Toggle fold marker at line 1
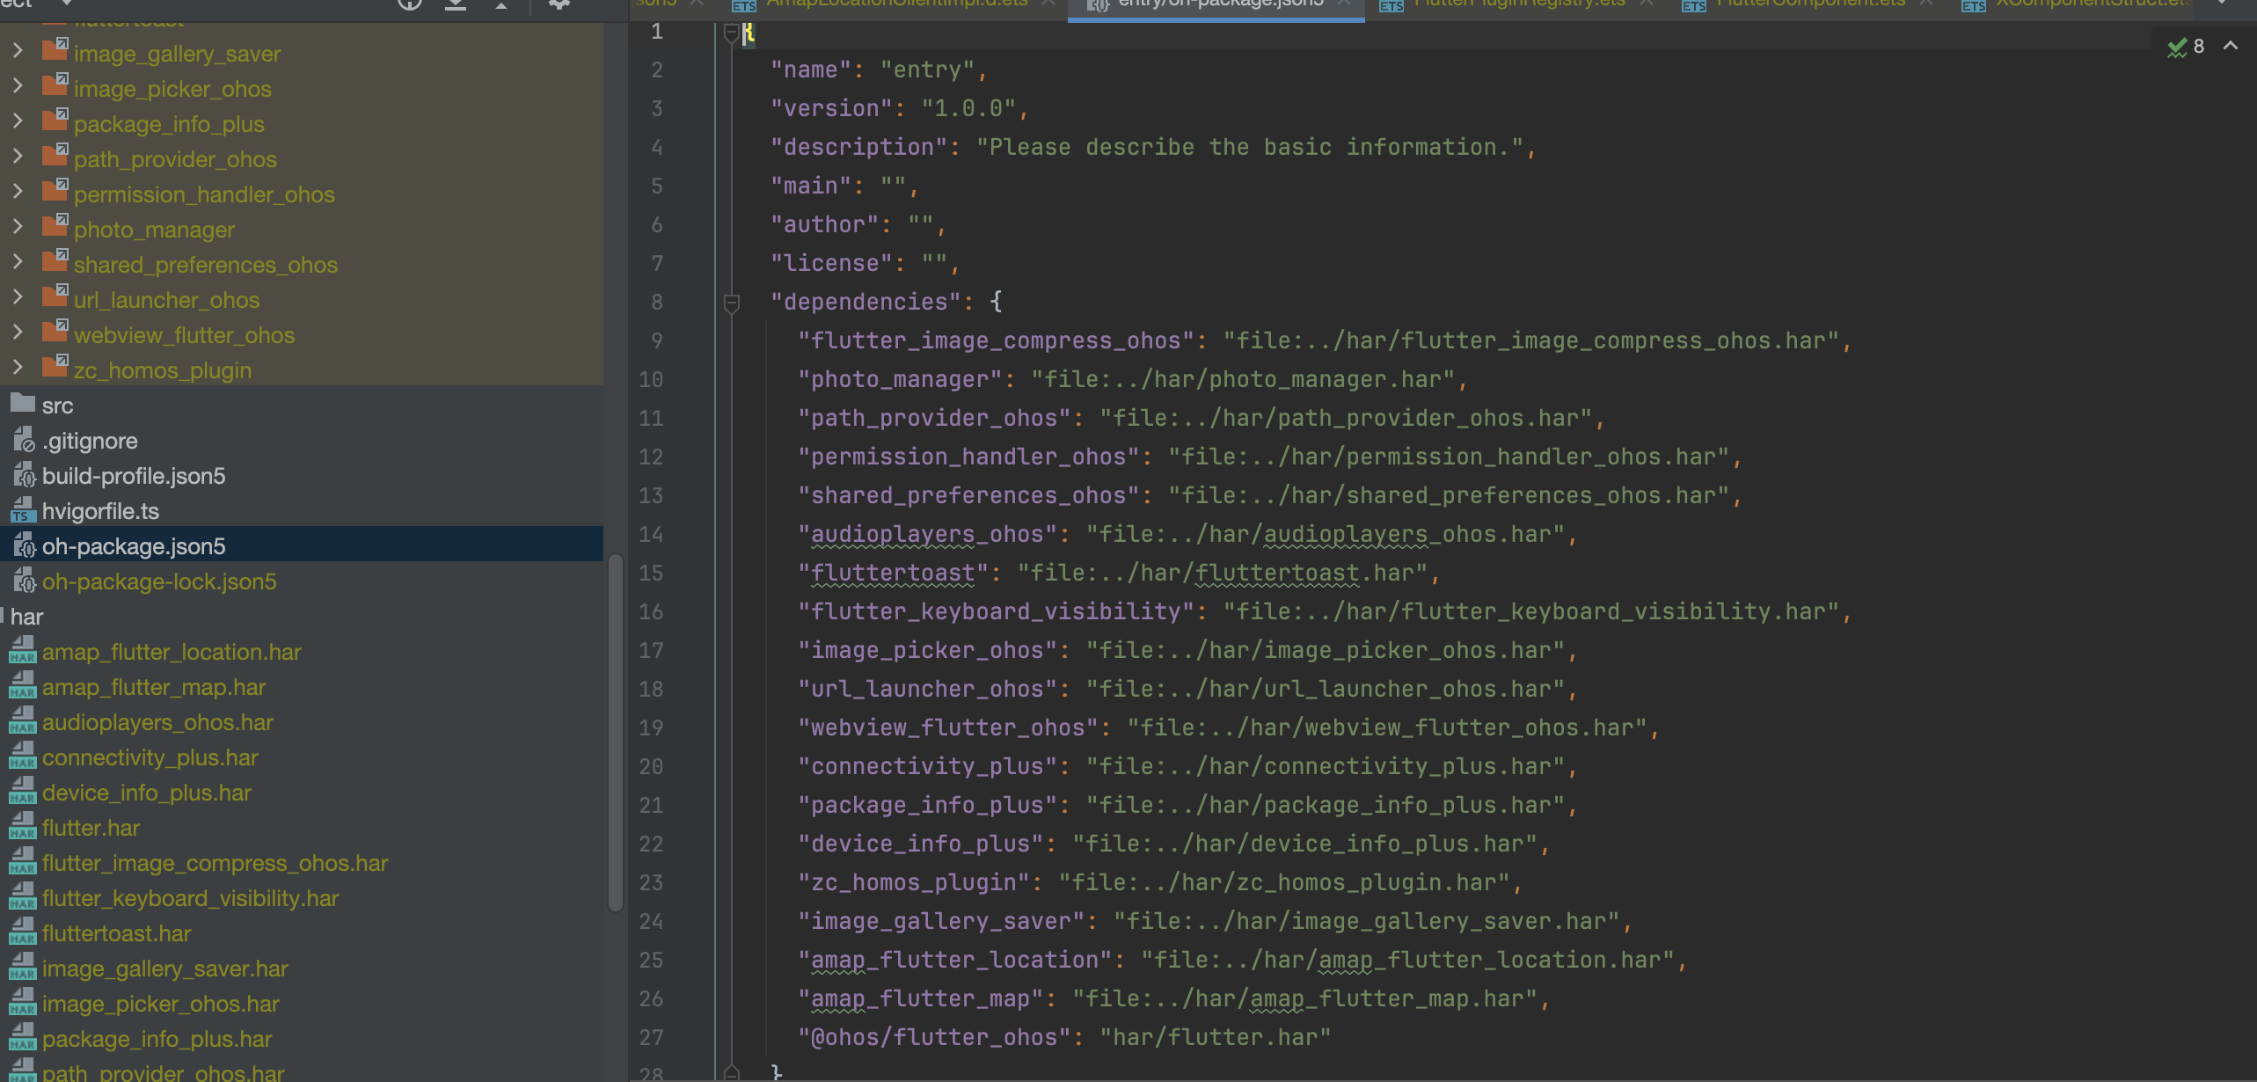The height and width of the screenshot is (1082, 2257). pos(731,33)
